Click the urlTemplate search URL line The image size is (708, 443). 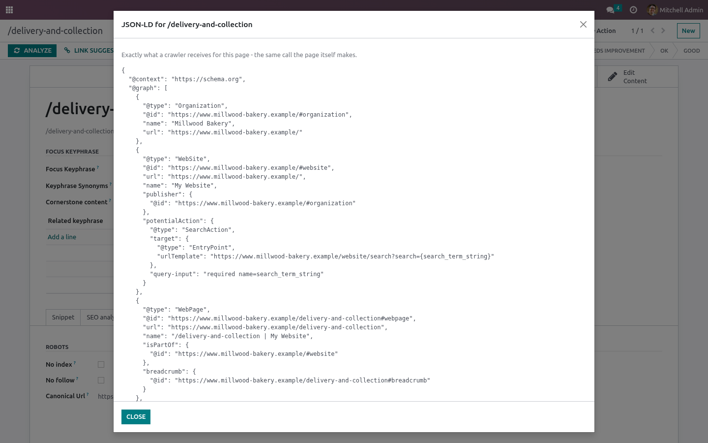[x=325, y=256]
